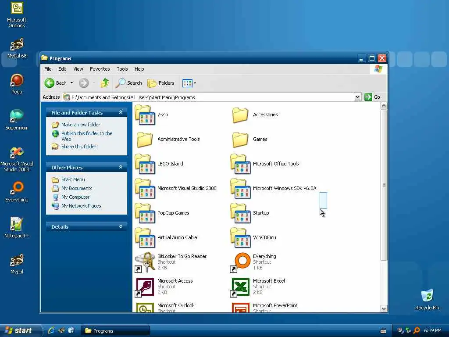Click the Everything tray icon near clock
The width and height of the screenshot is (449, 337).
tap(417, 331)
